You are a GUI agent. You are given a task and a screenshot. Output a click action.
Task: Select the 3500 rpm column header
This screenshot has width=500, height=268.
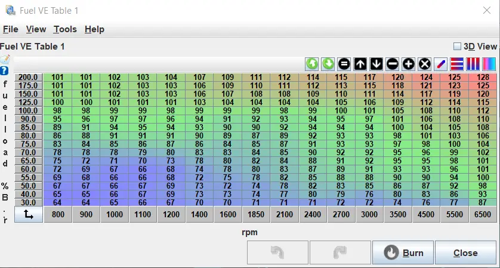click(x=397, y=214)
